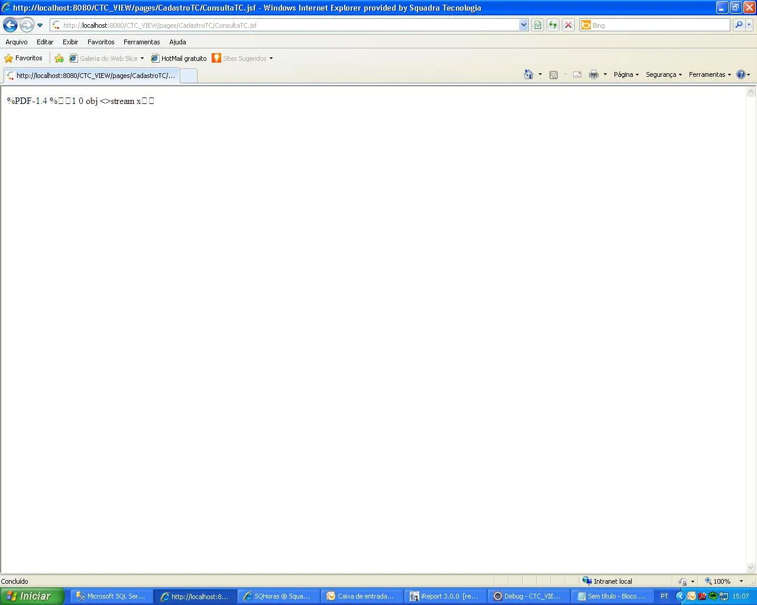Open the Favoritos star button panel
757x605 pixels.
[24, 58]
